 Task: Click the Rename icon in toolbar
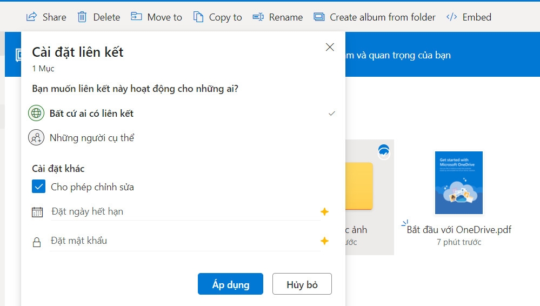(x=258, y=17)
